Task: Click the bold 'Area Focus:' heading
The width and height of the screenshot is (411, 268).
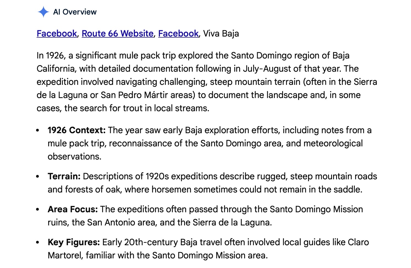Action: [73, 209]
